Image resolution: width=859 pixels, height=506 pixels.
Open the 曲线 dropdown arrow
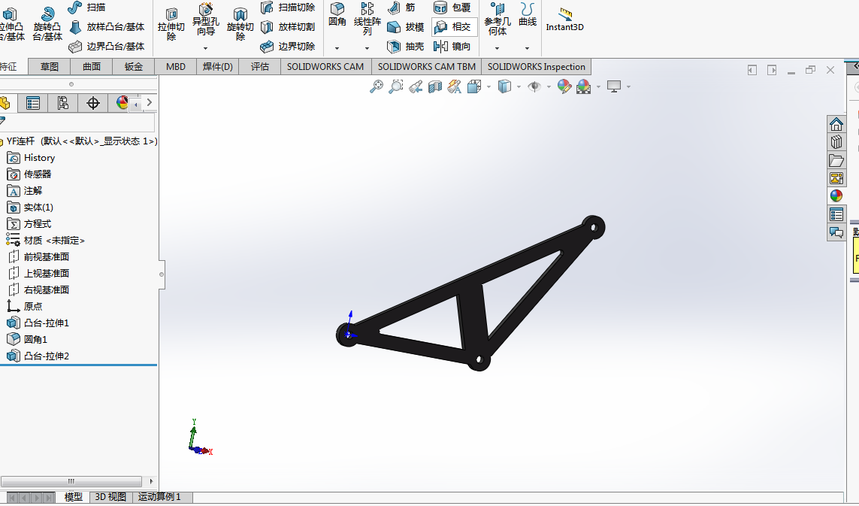click(527, 49)
